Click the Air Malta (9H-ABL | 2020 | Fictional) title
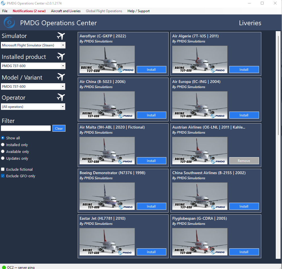The width and height of the screenshot is (282, 269). [x=112, y=127]
